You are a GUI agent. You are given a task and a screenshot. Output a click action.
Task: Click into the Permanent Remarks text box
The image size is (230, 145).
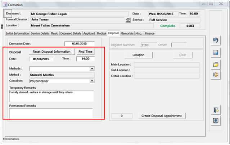(51, 114)
